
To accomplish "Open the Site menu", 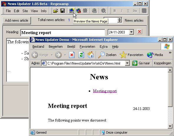I will point(25,11).
